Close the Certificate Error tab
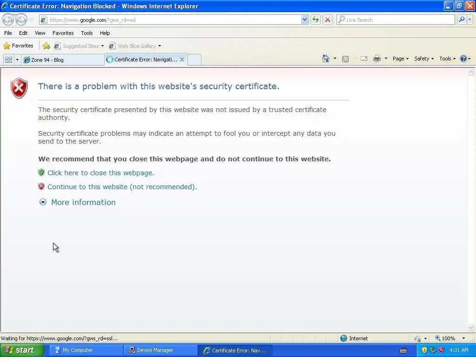Image resolution: width=476 pixels, height=357 pixels. pyautogui.click(x=182, y=59)
